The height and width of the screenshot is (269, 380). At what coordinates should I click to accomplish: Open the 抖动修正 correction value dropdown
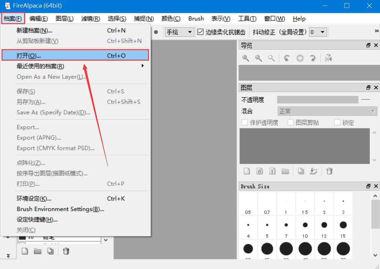point(318,32)
